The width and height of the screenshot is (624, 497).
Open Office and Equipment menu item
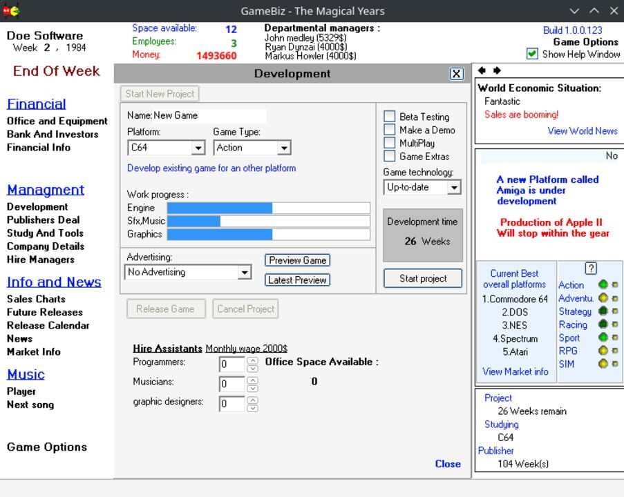(57, 121)
